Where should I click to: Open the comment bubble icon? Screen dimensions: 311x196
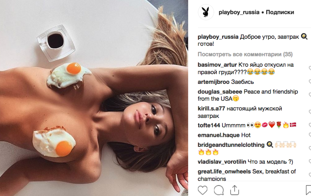click(219, 190)
